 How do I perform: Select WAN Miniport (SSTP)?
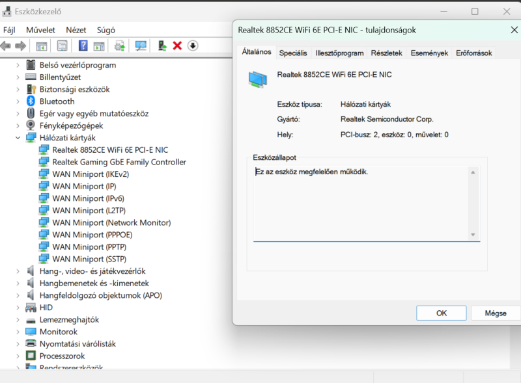(89, 259)
